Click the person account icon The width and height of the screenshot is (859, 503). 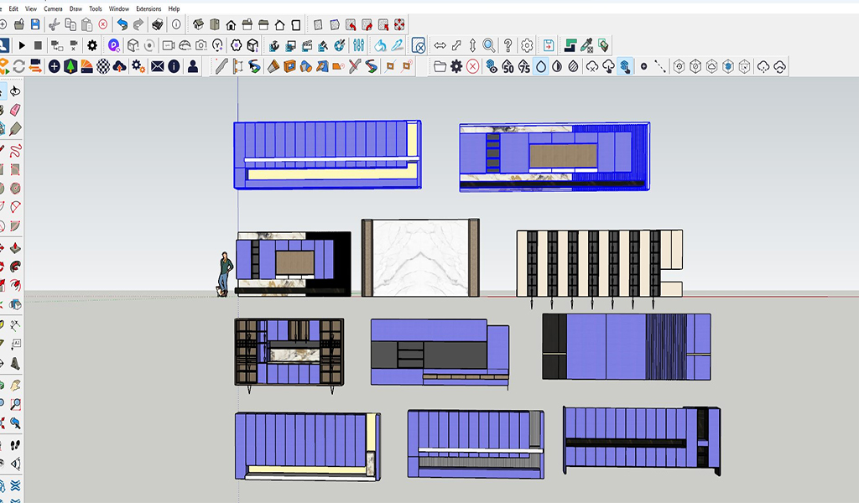click(x=193, y=66)
